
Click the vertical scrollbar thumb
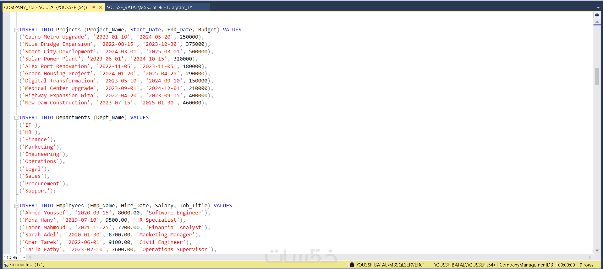pyautogui.click(x=597, y=76)
